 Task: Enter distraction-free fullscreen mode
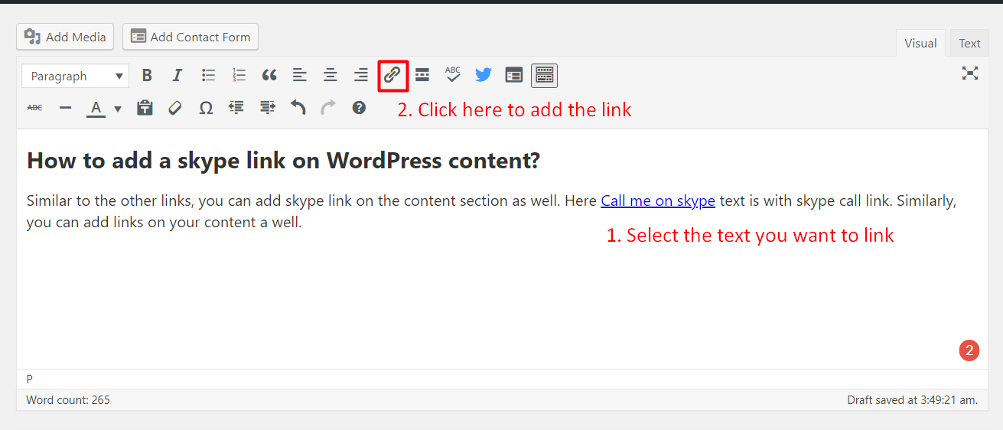(x=970, y=73)
